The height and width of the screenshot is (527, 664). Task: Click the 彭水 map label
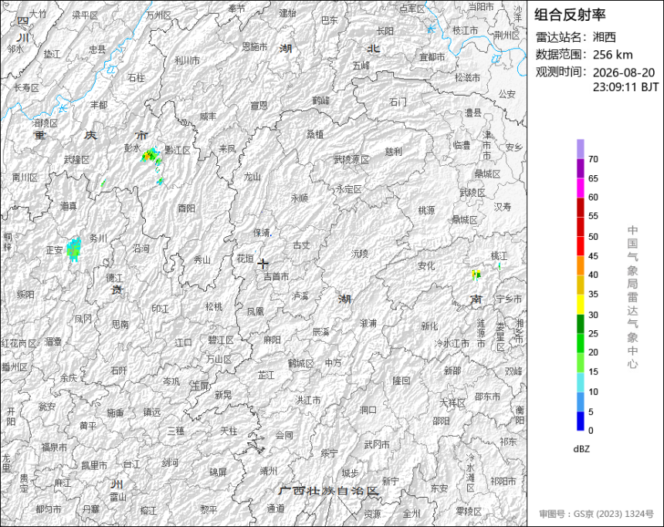coord(132,148)
